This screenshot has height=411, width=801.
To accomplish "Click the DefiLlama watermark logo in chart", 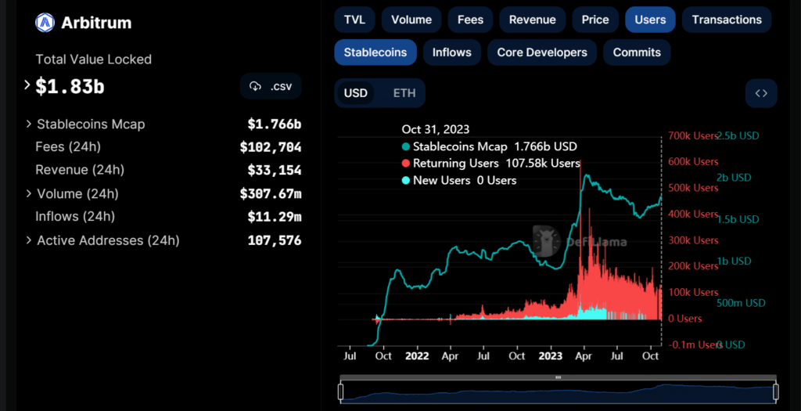I will [x=548, y=241].
